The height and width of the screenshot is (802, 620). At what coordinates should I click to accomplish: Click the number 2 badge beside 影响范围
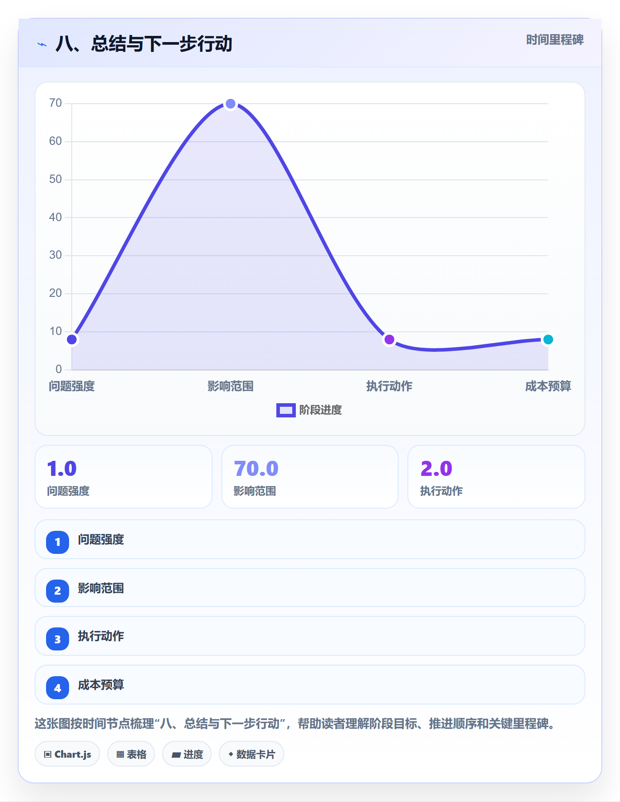(x=58, y=591)
